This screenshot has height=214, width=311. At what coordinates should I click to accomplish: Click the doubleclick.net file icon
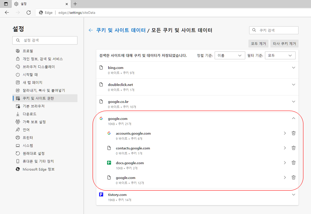point(101,85)
